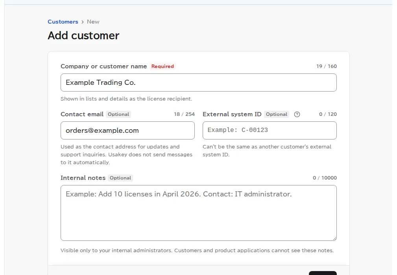397x275 pixels.
Task: Click the 'Can't be the same' helper text
Action: (x=267, y=150)
